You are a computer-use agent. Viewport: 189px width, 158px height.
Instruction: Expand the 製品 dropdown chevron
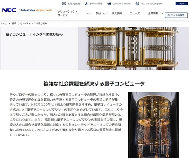104,13
